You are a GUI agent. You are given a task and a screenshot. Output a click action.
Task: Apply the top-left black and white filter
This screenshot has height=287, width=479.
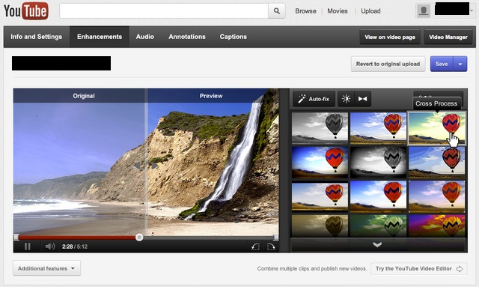320,127
